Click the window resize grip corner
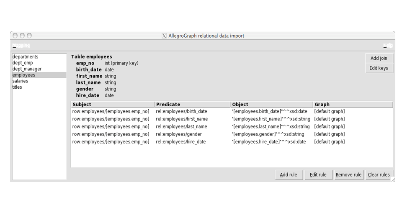Image resolution: width=402 pixels, height=213 pixels. (392, 180)
